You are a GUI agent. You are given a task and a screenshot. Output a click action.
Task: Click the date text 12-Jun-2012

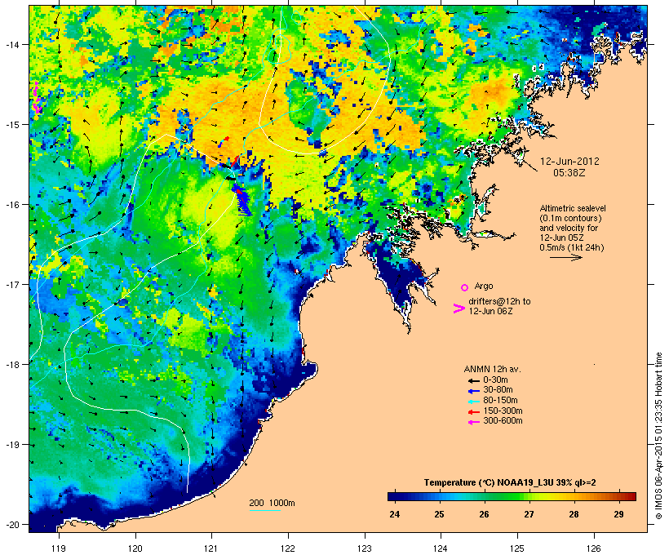tap(569, 162)
